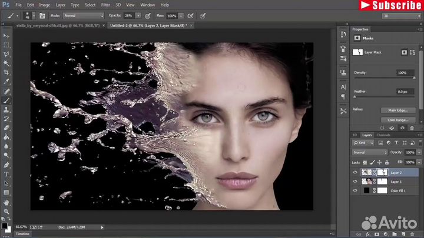The image size is (424, 238).
Task: Open the brush Mode dropdown
Action: pos(82,16)
